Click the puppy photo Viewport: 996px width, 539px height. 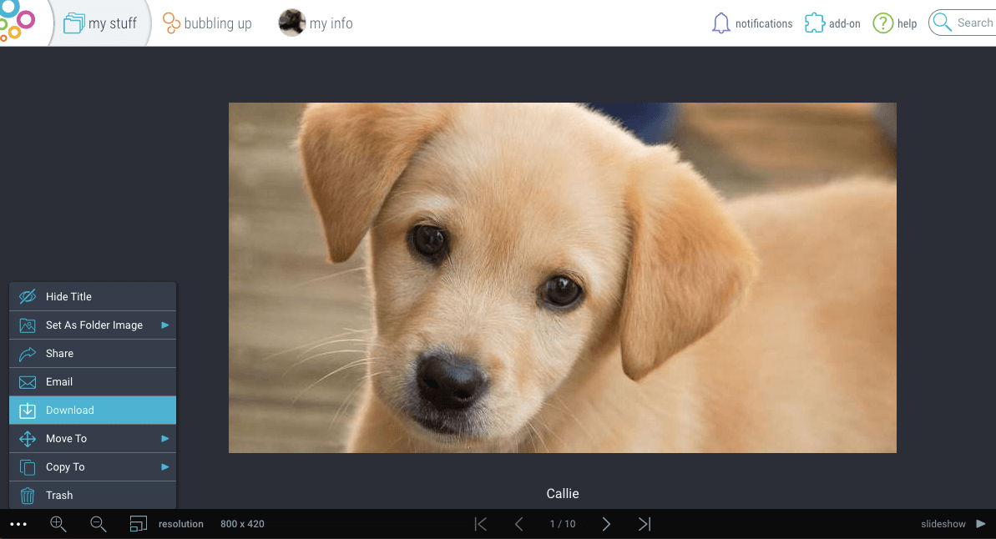[x=563, y=278]
